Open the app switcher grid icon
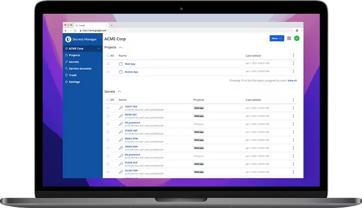 coord(289,38)
